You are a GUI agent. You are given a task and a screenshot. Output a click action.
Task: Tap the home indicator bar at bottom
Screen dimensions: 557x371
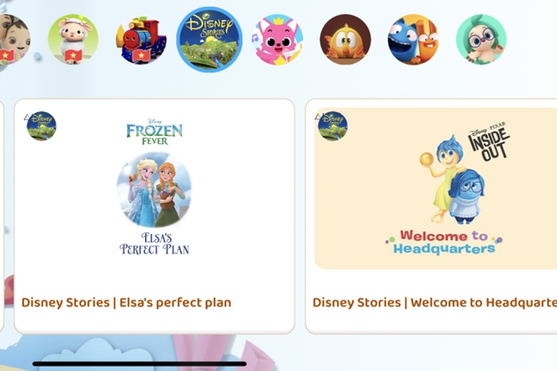click(x=140, y=364)
